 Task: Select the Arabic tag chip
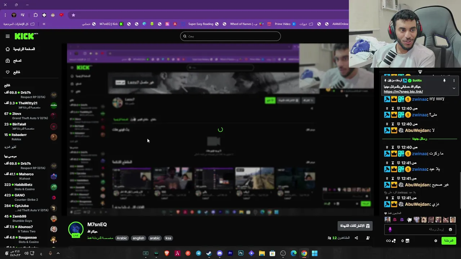pyautogui.click(x=122, y=238)
